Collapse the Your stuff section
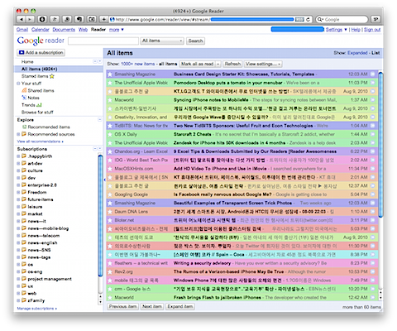This screenshot has width=397, height=331. [x=18, y=84]
